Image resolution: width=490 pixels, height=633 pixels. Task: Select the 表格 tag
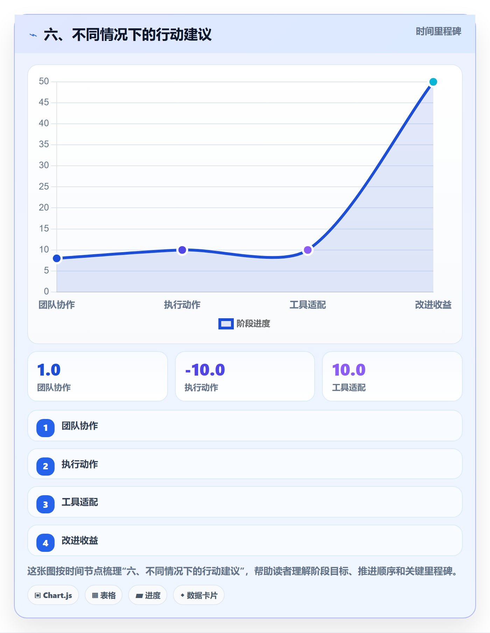pos(104,595)
